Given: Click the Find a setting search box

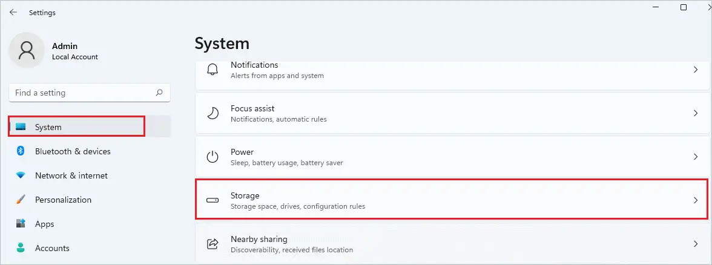Looking at the screenshot, I should tap(90, 93).
